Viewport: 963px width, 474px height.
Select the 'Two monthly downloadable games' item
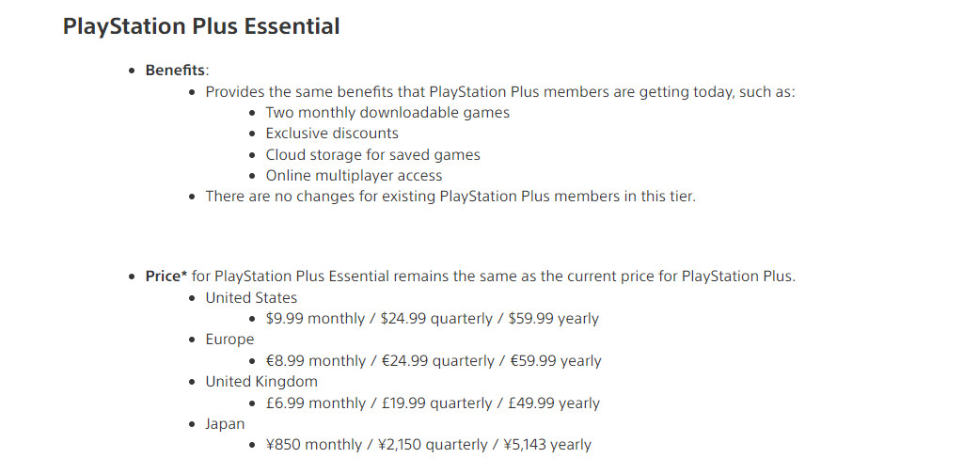coord(387,112)
